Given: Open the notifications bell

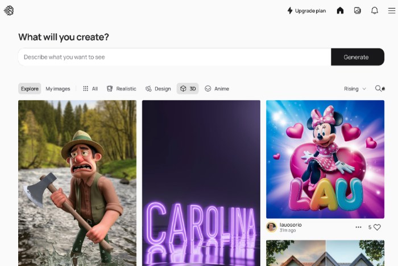Looking at the screenshot, I should point(374,10).
